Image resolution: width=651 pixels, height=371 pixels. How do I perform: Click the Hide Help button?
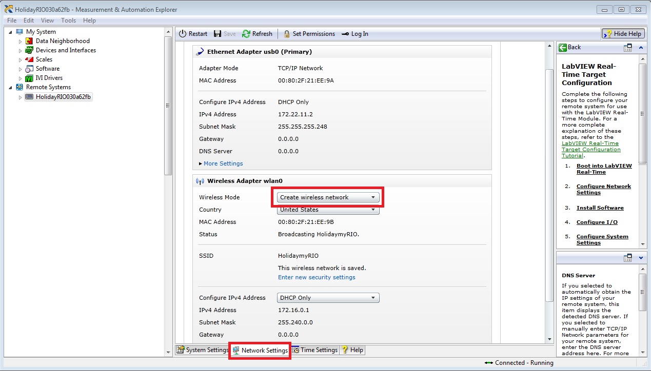tap(623, 34)
